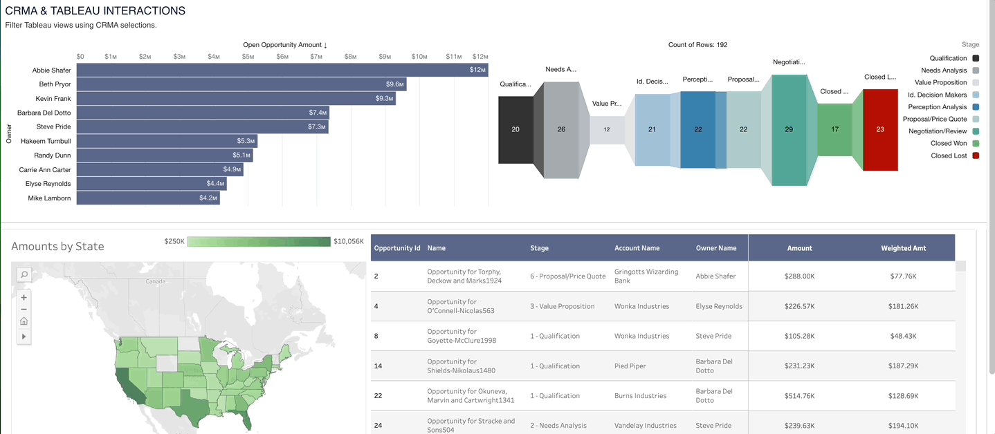Screen dimensions: 995x434
Task: Click the Qualification legend black swatch
Action: [975, 59]
